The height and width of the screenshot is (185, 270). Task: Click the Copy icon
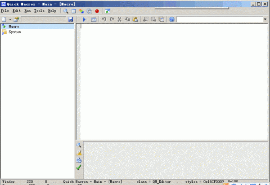127,19
